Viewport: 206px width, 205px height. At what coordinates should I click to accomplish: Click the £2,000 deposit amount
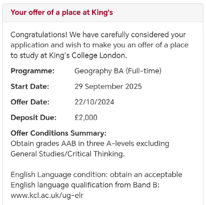coord(86,118)
